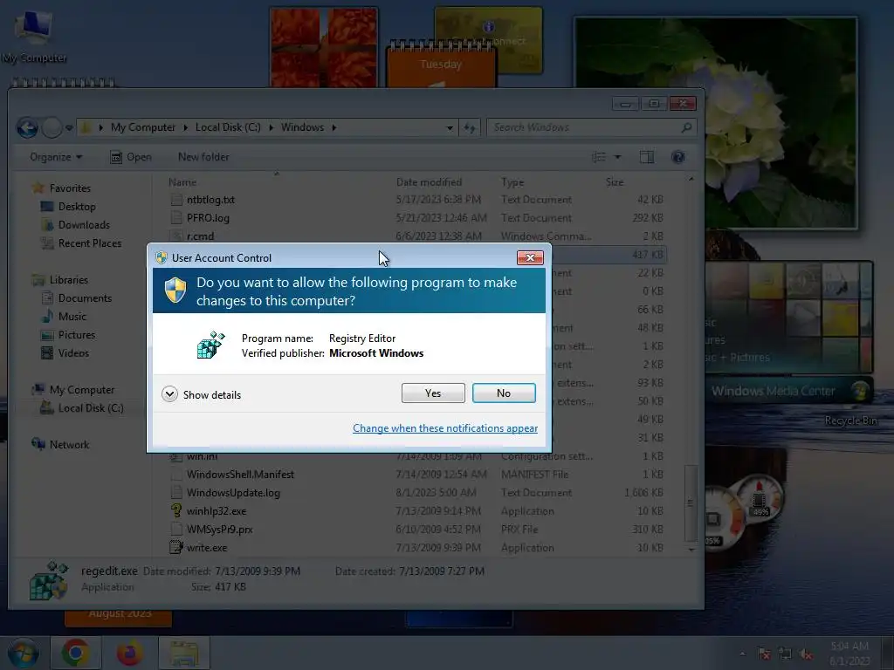Viewport: 894px width, 670px height.
Task: Open Change when these notifications appear link
Action: click(444, 428)
